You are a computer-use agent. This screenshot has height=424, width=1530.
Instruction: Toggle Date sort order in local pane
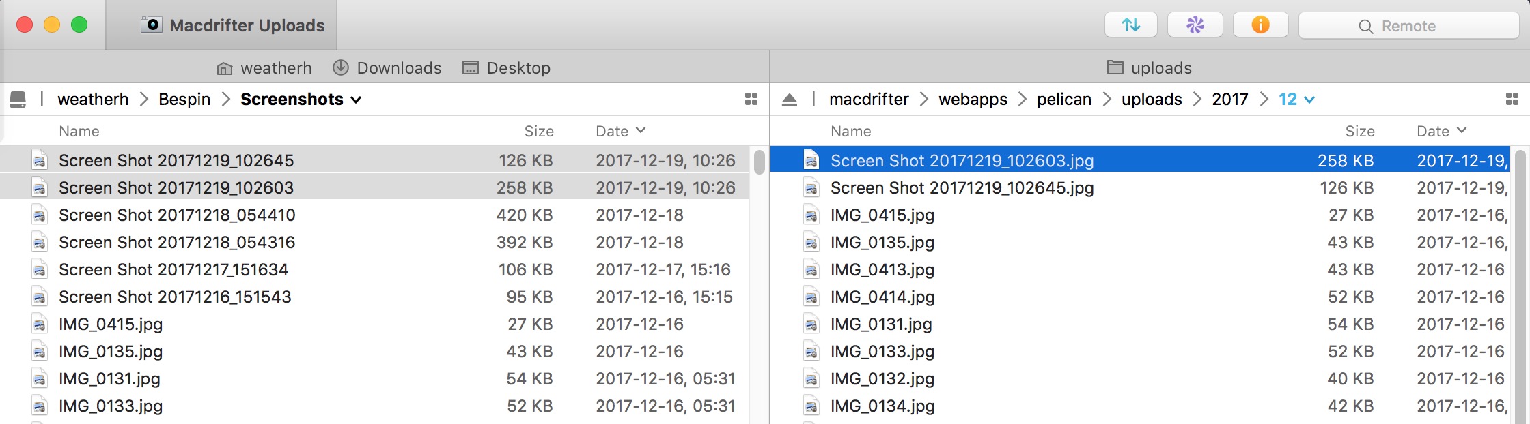[x=620, y=131]
